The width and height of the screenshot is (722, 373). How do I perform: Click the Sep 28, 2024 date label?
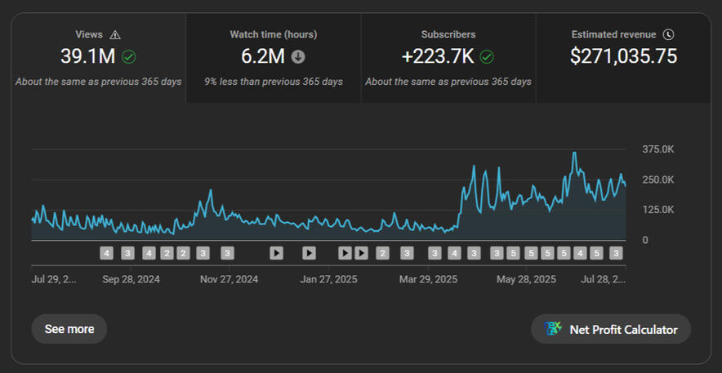tap(131, 279)
